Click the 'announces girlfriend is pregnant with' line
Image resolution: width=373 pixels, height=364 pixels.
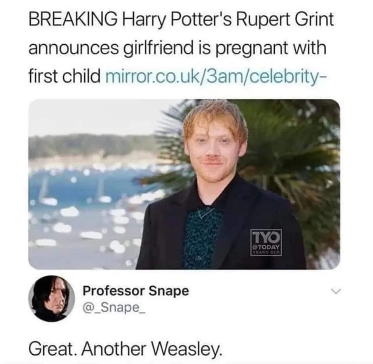[178, 49]
